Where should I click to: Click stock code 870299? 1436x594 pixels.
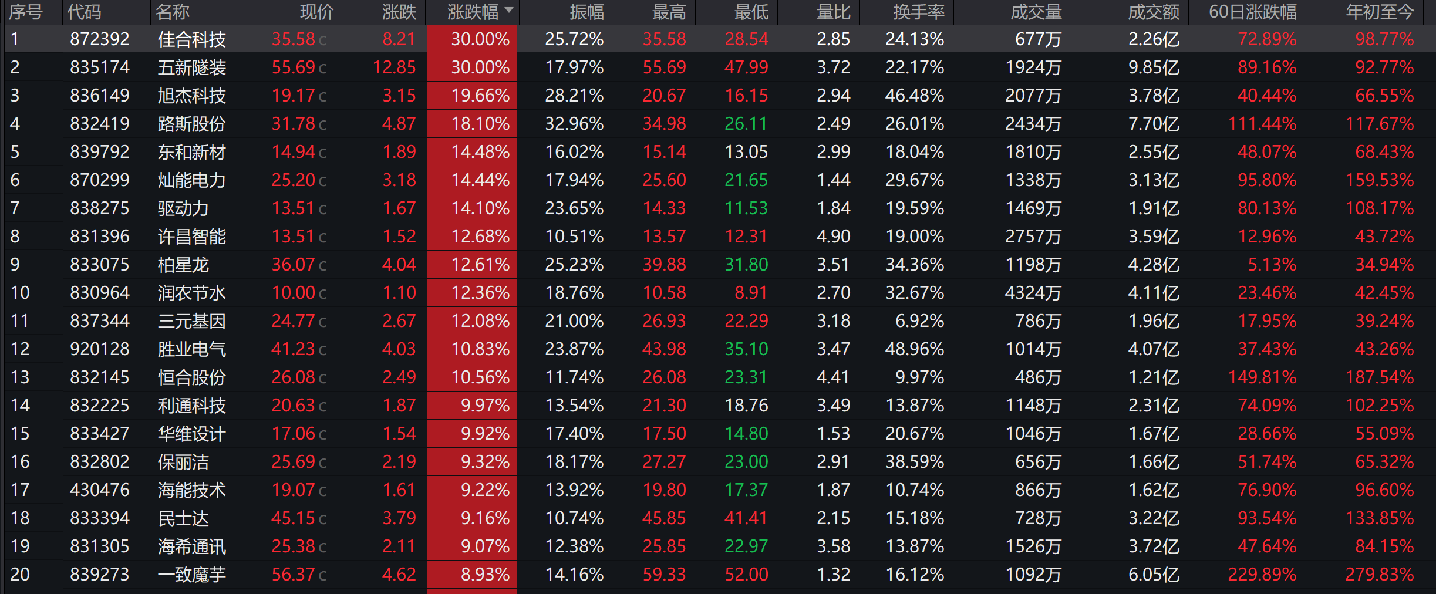[100, 180]
